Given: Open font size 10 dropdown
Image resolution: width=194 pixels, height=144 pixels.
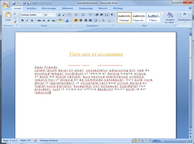Looking at the screenshot, I should [x=55, y=15].
